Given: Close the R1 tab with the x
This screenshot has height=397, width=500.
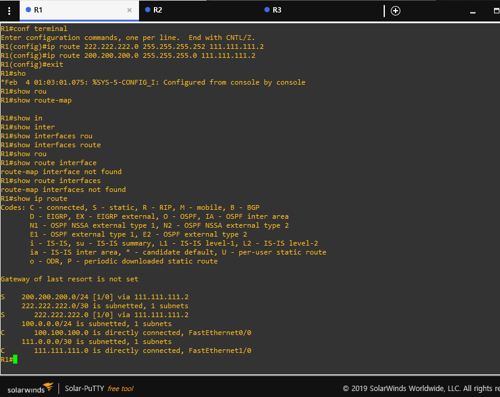Looking at the screenshot, I should pos(129,10).
